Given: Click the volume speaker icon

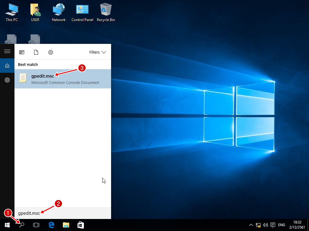Looking at the screenshot, I should 266,225.
